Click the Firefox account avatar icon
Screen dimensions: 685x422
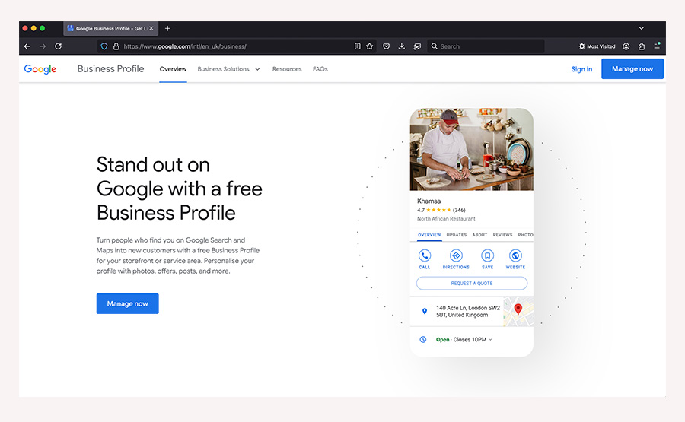(626, 46)
